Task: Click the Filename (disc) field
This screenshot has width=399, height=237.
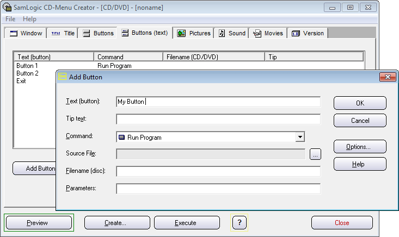Action: pos(218,171)
